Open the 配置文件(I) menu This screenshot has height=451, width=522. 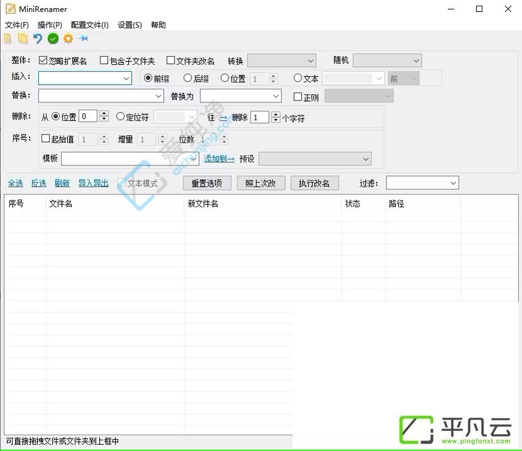90,25
